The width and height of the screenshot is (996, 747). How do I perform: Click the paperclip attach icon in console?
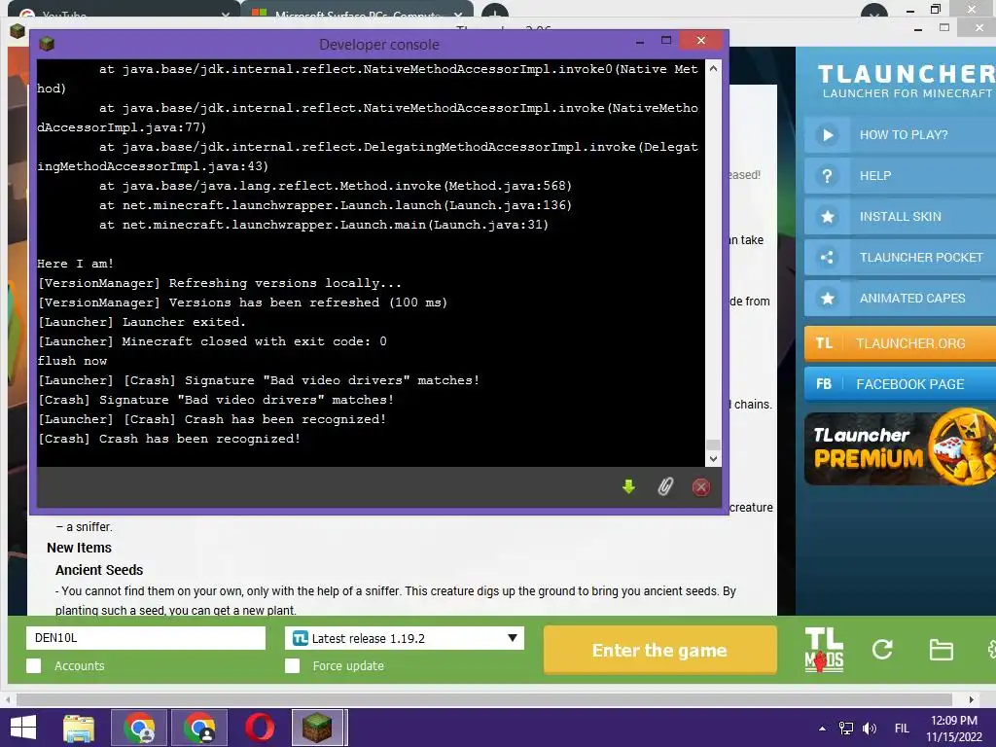click(664, 487)
